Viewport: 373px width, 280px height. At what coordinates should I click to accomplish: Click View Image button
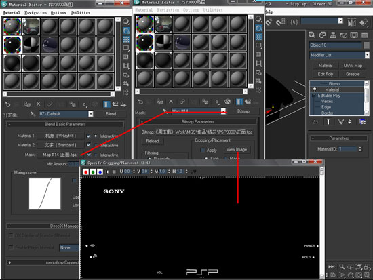pos(237,150)
